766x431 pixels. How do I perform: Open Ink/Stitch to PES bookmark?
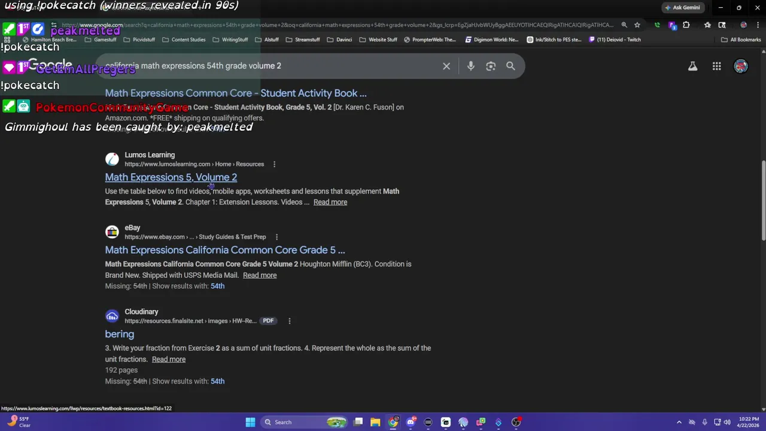click(x=554, y=40)
